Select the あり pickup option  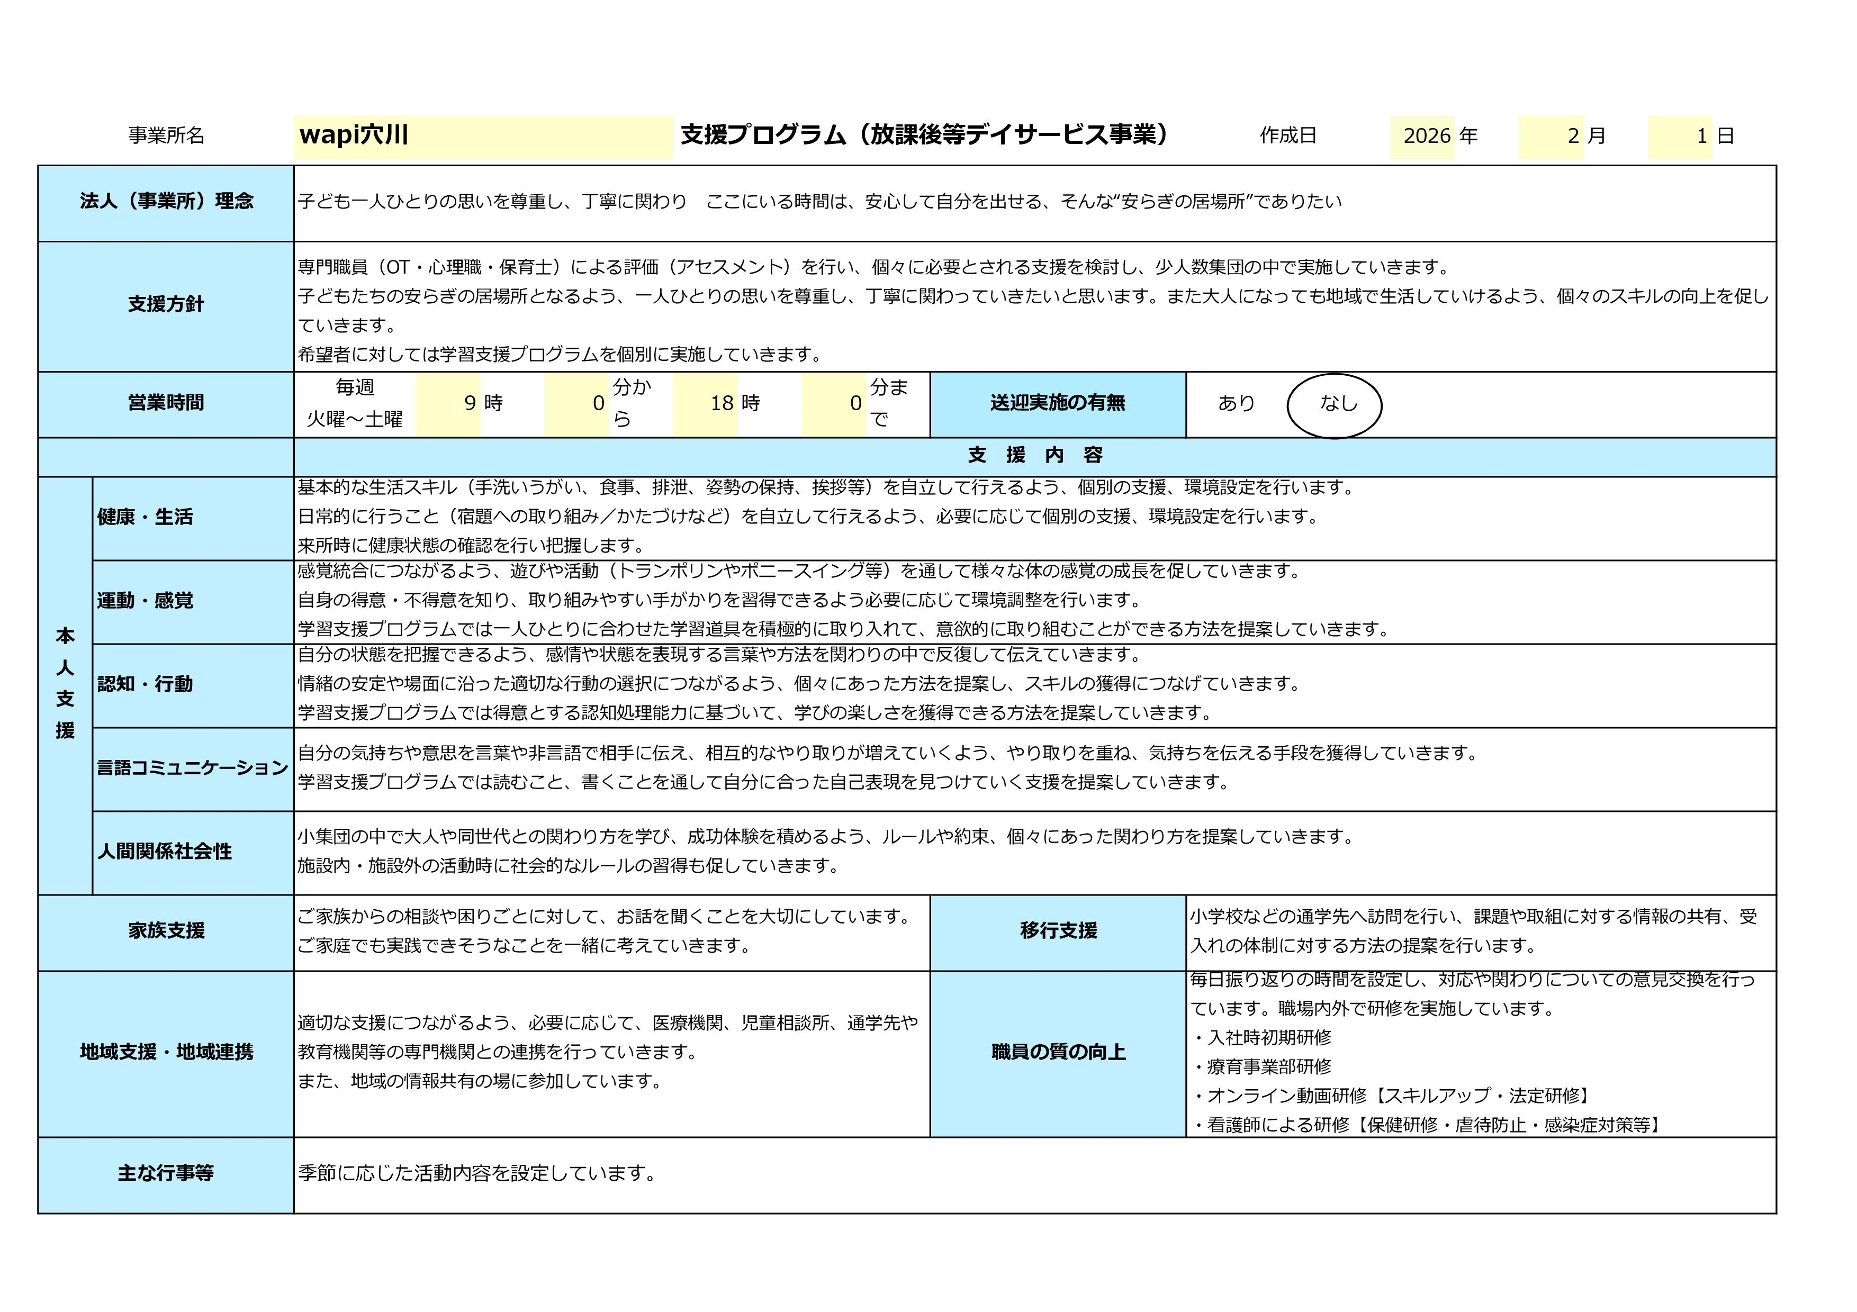[1237, 403]
